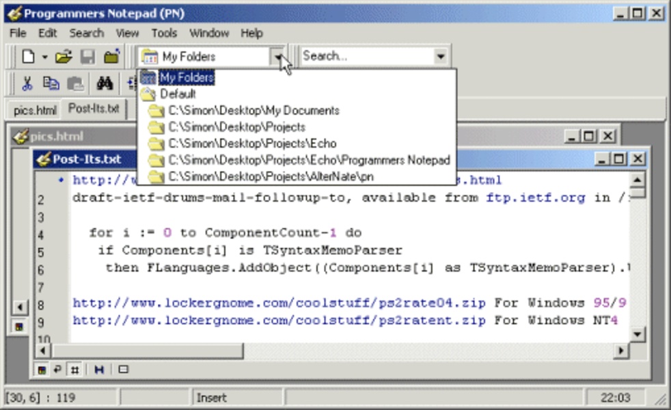This screenshot has height=410, width=671.
Task: Click the Open file folder icon
Action: tap(64, 57)
